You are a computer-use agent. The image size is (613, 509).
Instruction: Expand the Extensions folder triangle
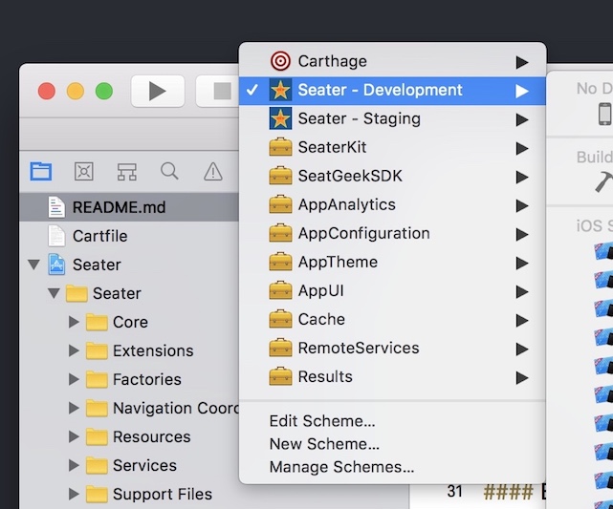(74, 350)
